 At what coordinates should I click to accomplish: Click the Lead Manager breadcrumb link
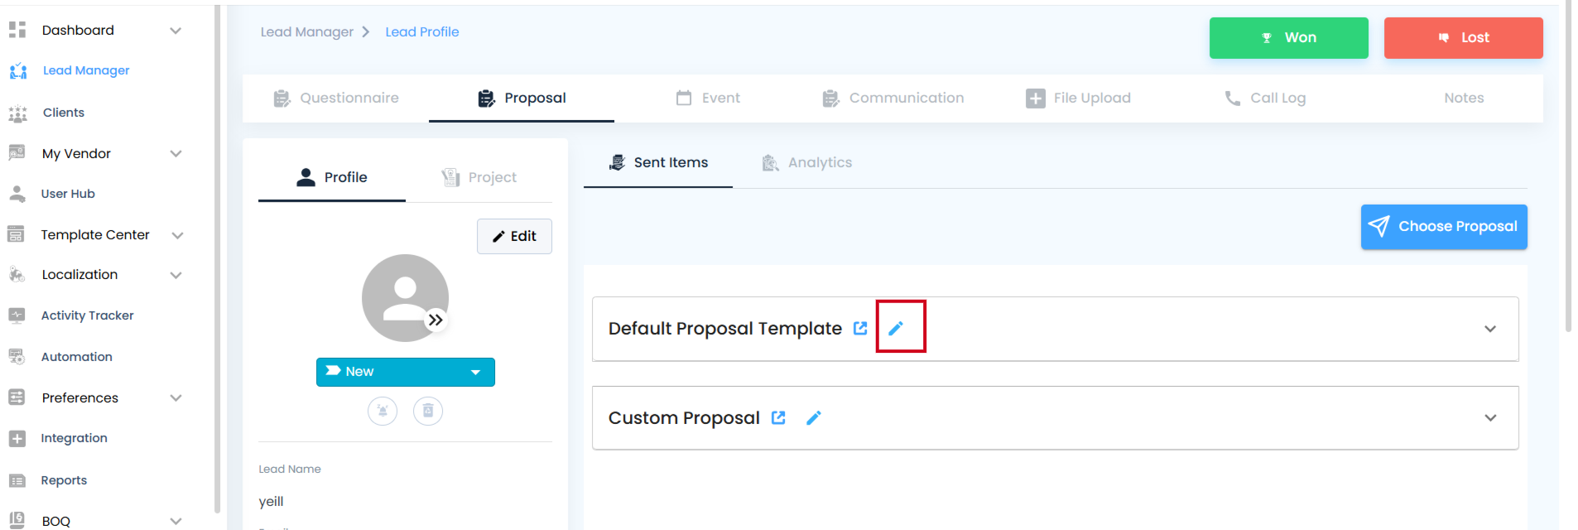point(307,31)
